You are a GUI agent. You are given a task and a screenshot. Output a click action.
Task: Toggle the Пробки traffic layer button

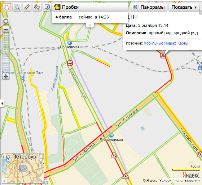(x=90, y=7)
